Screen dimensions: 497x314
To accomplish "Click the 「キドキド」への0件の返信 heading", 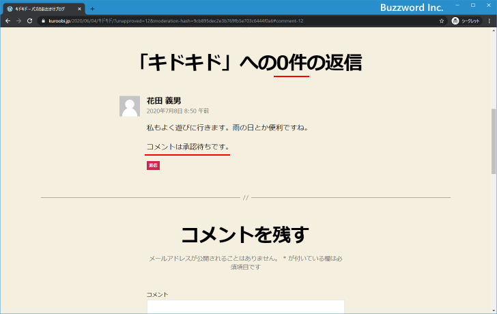I will 250,62.
